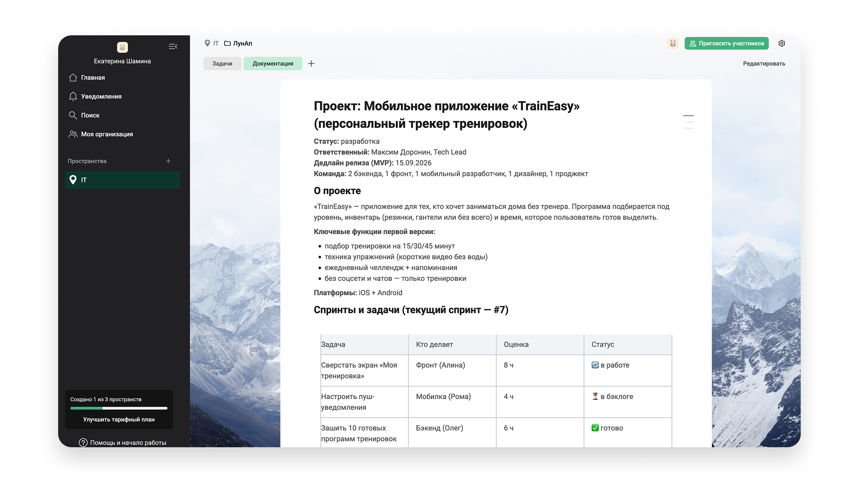Add a new tab with plus icon
This screenshot has width=859, height=483.
click(x=311, y=64)
